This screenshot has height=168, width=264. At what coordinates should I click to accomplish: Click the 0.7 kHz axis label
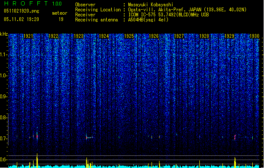pyautogui.click(x=3, y=139)
